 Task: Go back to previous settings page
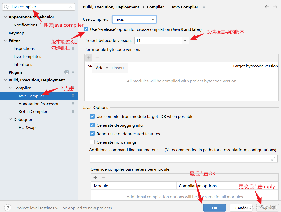[x=267, y=7]
